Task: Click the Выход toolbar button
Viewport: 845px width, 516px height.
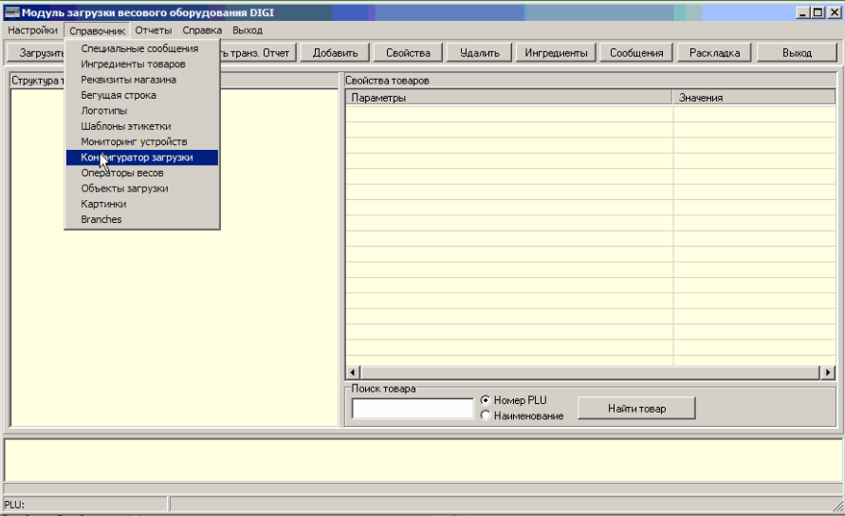Action: (797, 53)
